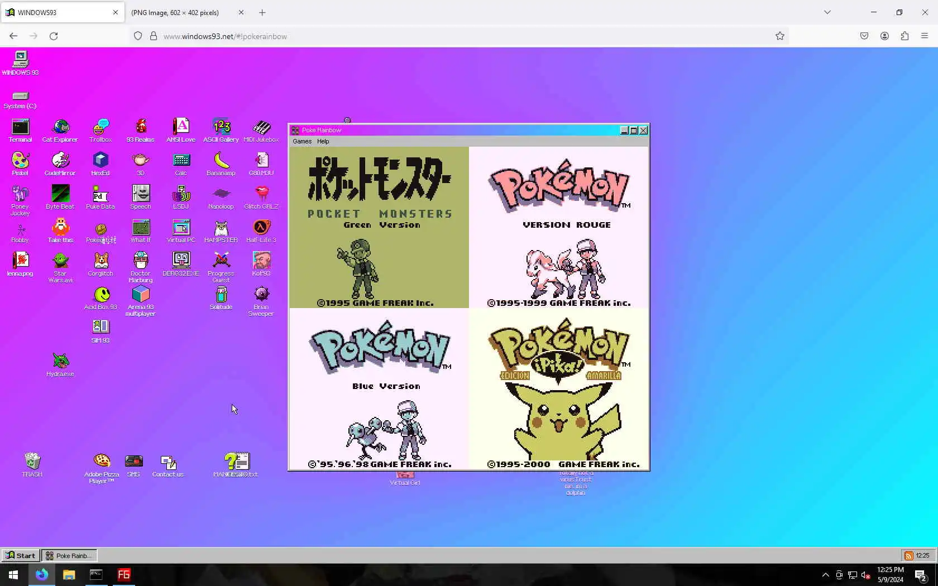Expand the list all tabs dropdown
Viewport: 938px width, 586px height.
point(827,12)
